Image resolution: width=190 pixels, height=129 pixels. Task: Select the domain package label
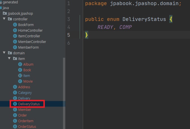(19, 53)
